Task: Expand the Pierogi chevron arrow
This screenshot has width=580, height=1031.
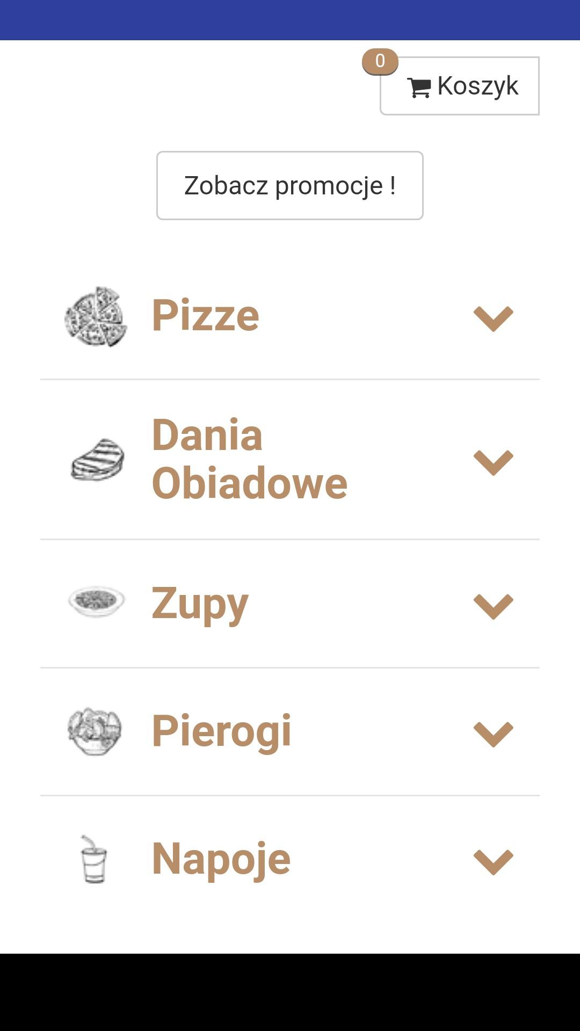Action: (x=494, y=734)
